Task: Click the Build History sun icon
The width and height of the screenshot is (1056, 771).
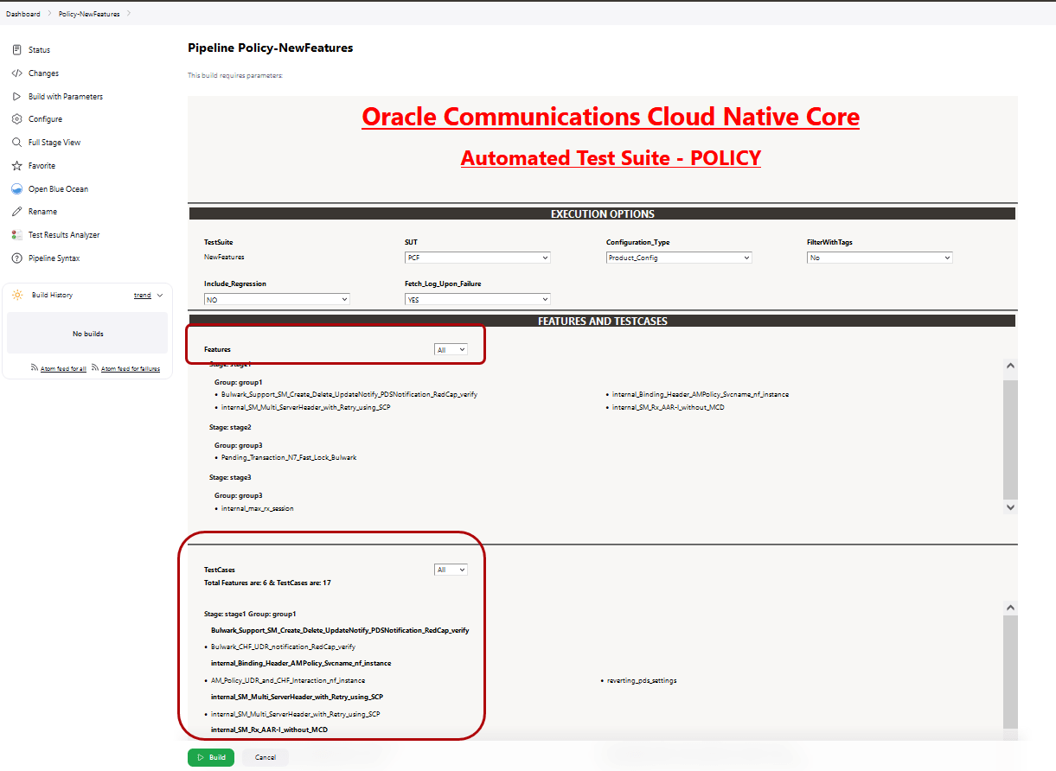Action: click(17, 295)
